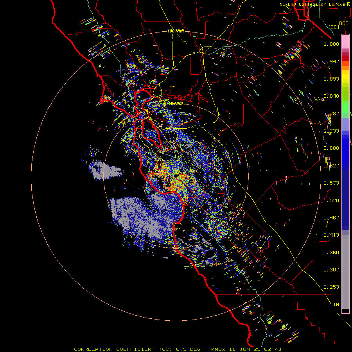Click the 0.947 value on the scale
This screenshot has height=352, width=352.
[x=331, y=61]
